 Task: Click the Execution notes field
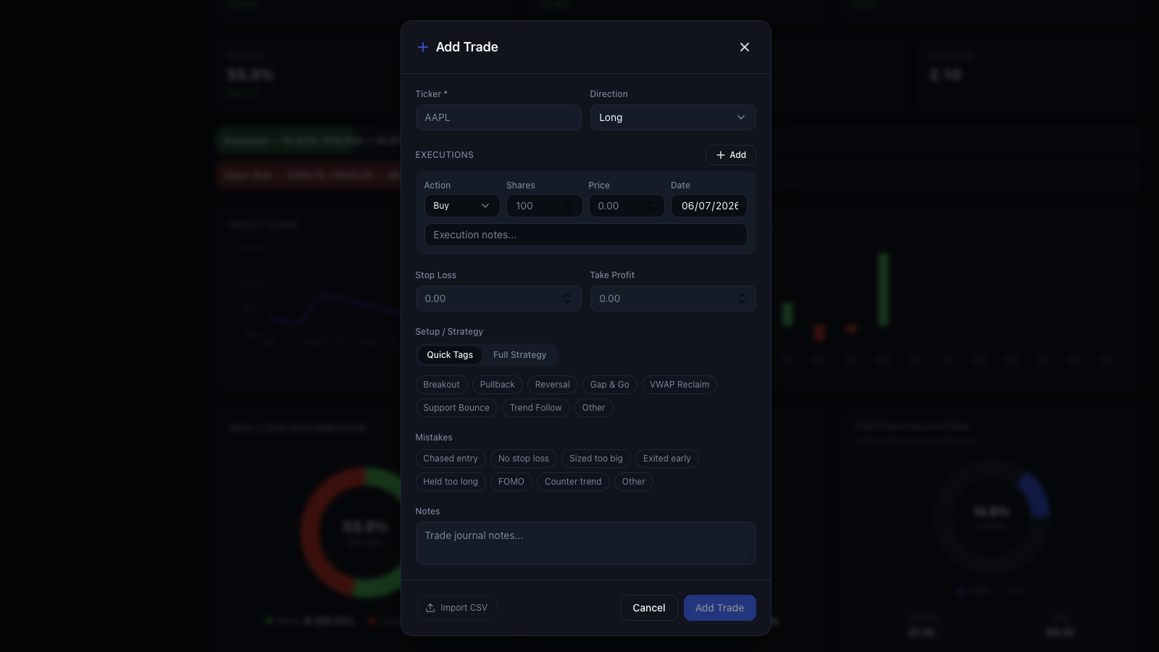click(585, 235)
